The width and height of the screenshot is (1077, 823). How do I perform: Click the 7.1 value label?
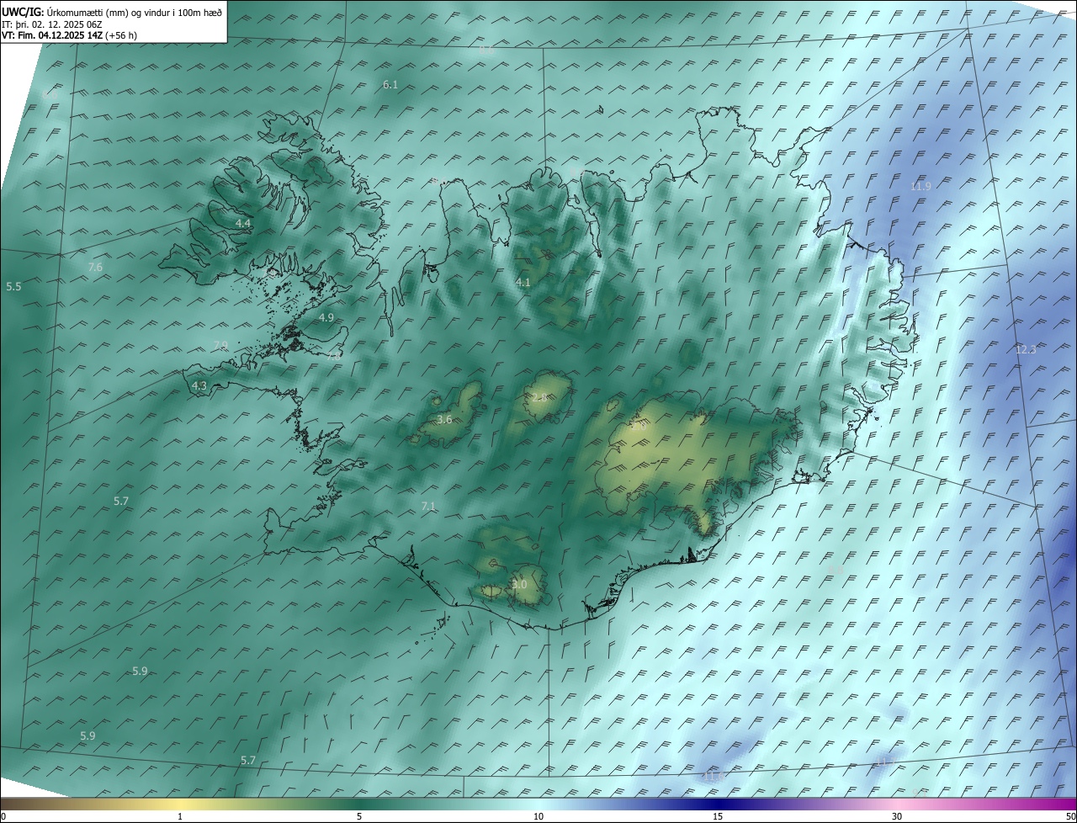pyautogui.click(x=428, y=506)
